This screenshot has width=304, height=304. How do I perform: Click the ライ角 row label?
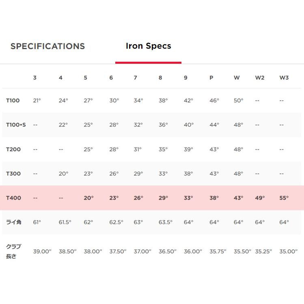tap(13, 222)
